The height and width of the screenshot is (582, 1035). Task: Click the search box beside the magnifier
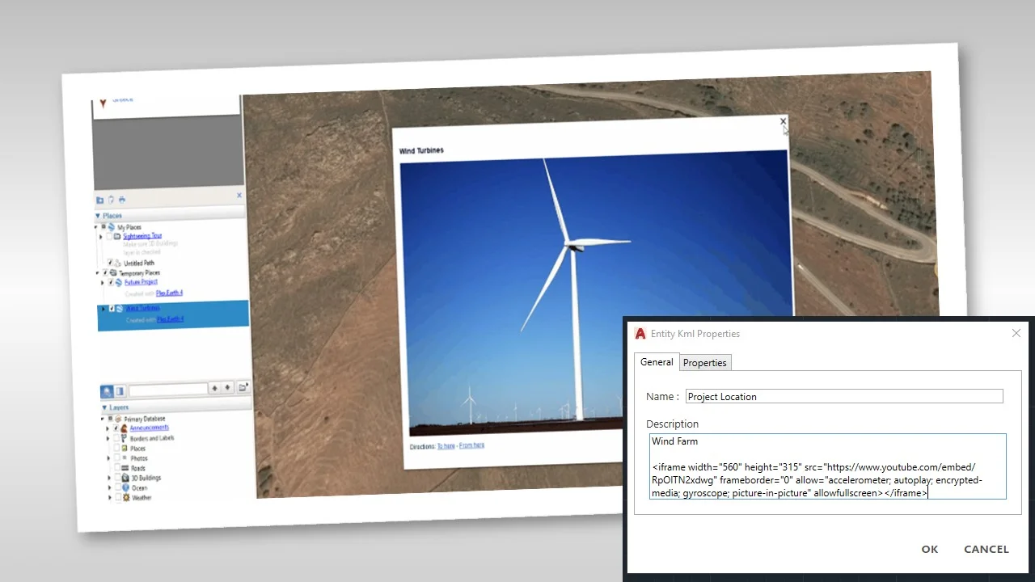pyautogui.click(x=168, y=390)
